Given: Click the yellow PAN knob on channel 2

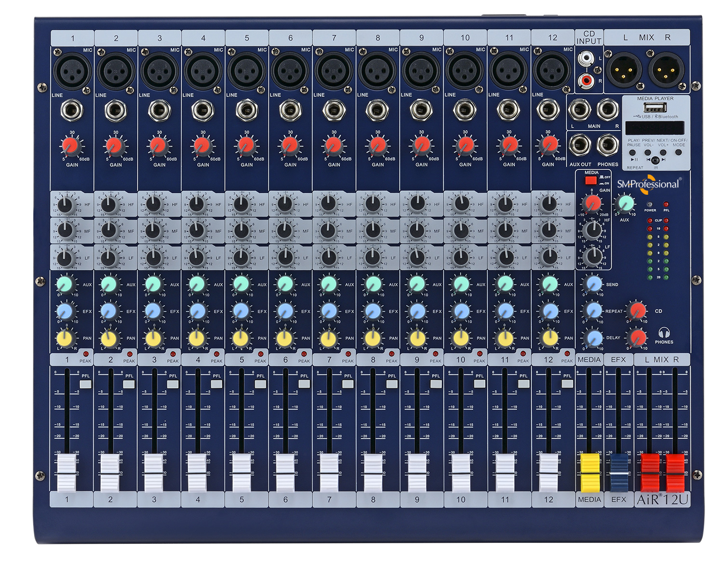Looking at the screenshot, I should coord(109,337).
